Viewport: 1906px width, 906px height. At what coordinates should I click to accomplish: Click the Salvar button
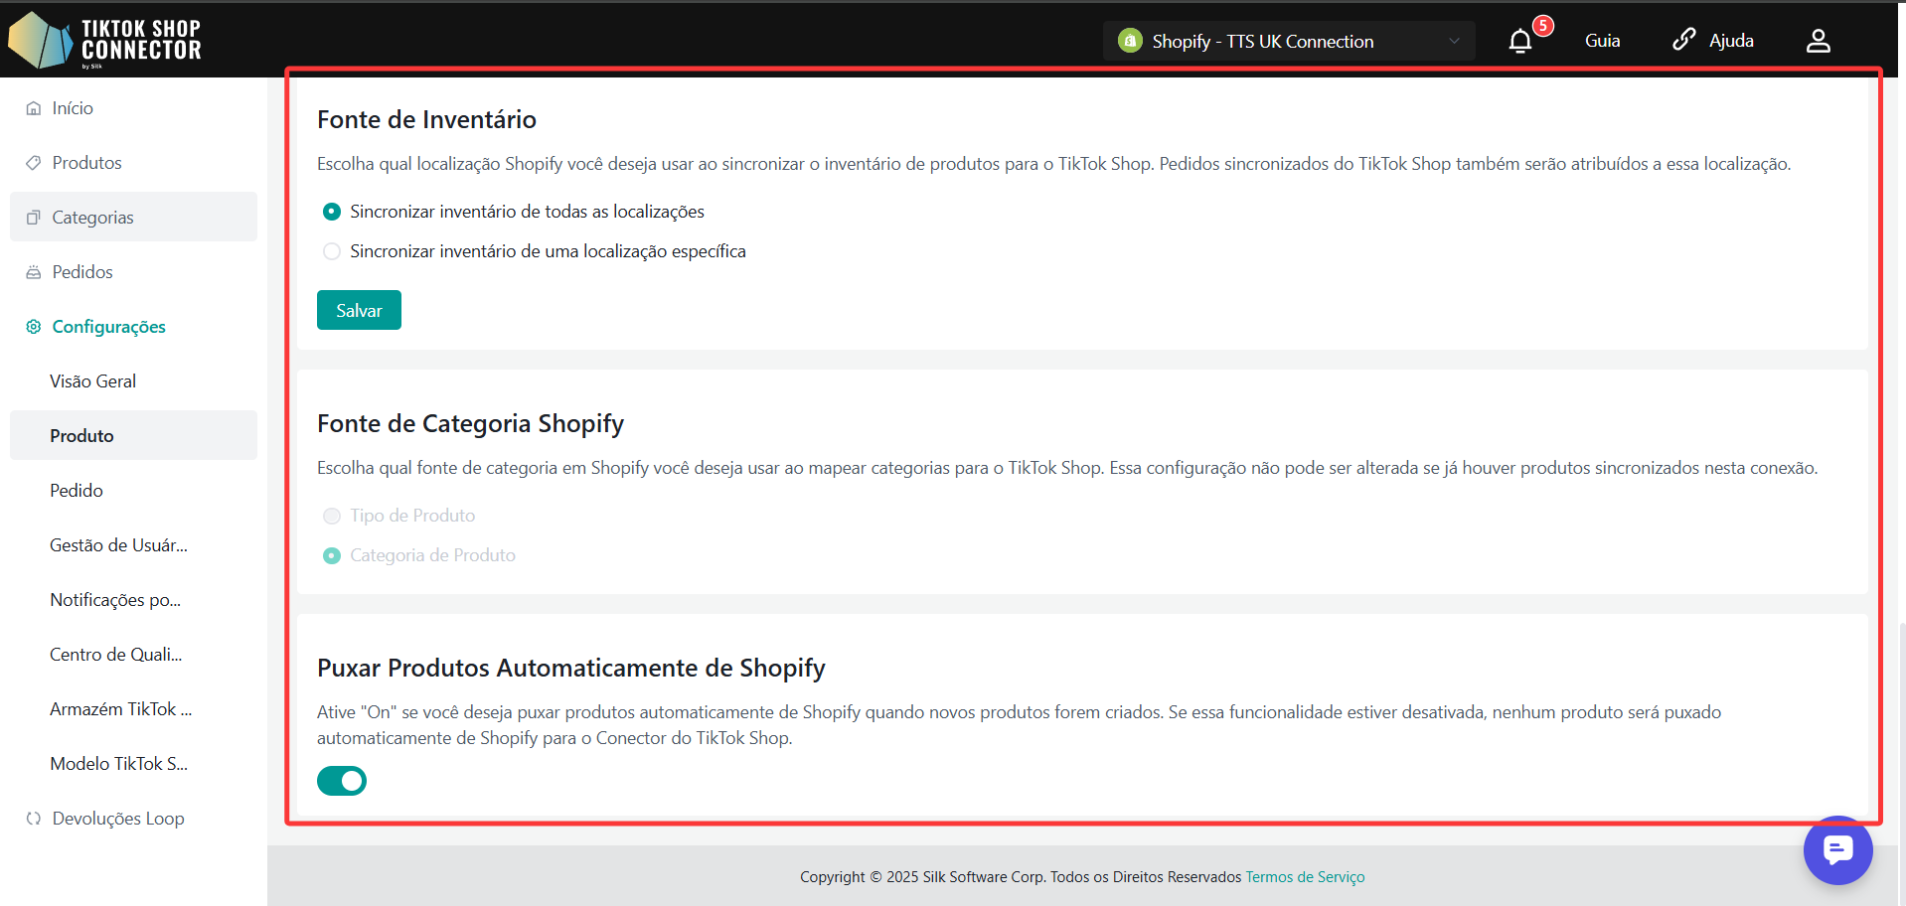point(359,310)
